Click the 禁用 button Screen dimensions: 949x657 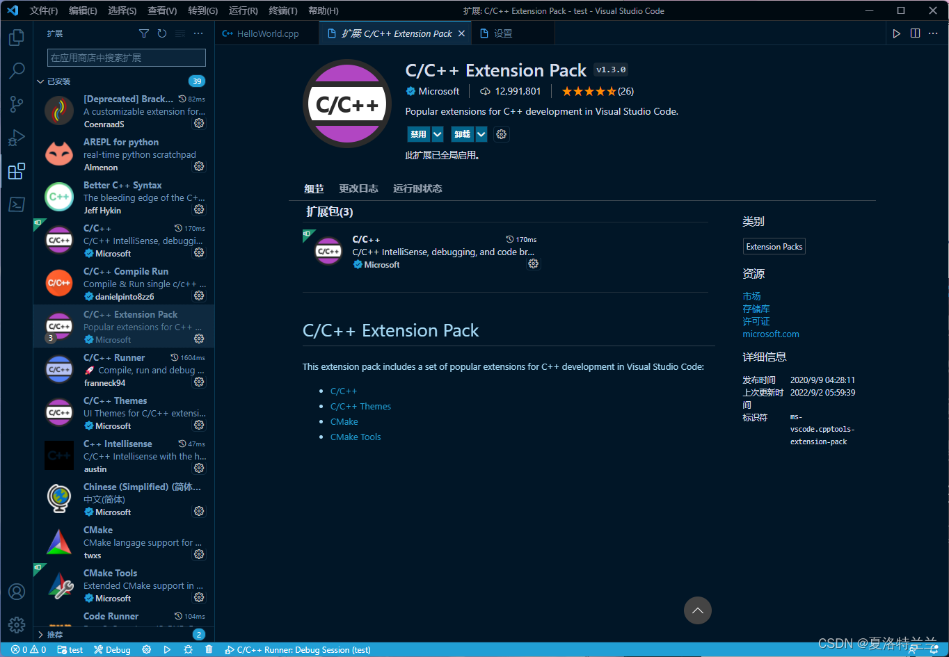pos(418,134)
